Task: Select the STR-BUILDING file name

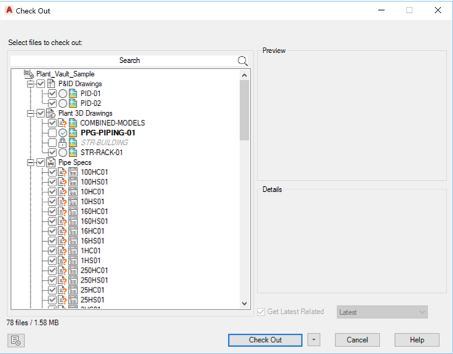Action: click(x=104, y=142)
